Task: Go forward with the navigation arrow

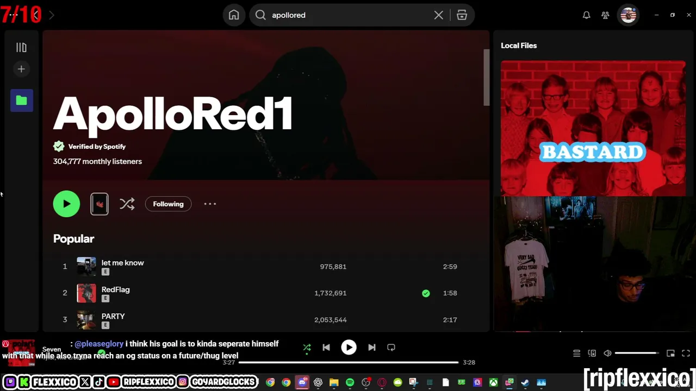Action: pos(52,15)
